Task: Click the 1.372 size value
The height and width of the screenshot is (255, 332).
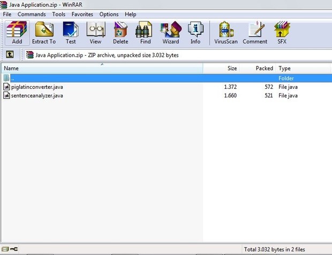Action: [x=230, y=87]
